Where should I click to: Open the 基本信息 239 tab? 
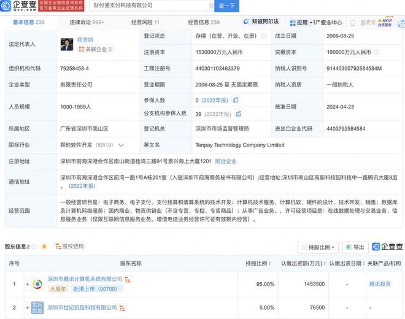[29, 22]
